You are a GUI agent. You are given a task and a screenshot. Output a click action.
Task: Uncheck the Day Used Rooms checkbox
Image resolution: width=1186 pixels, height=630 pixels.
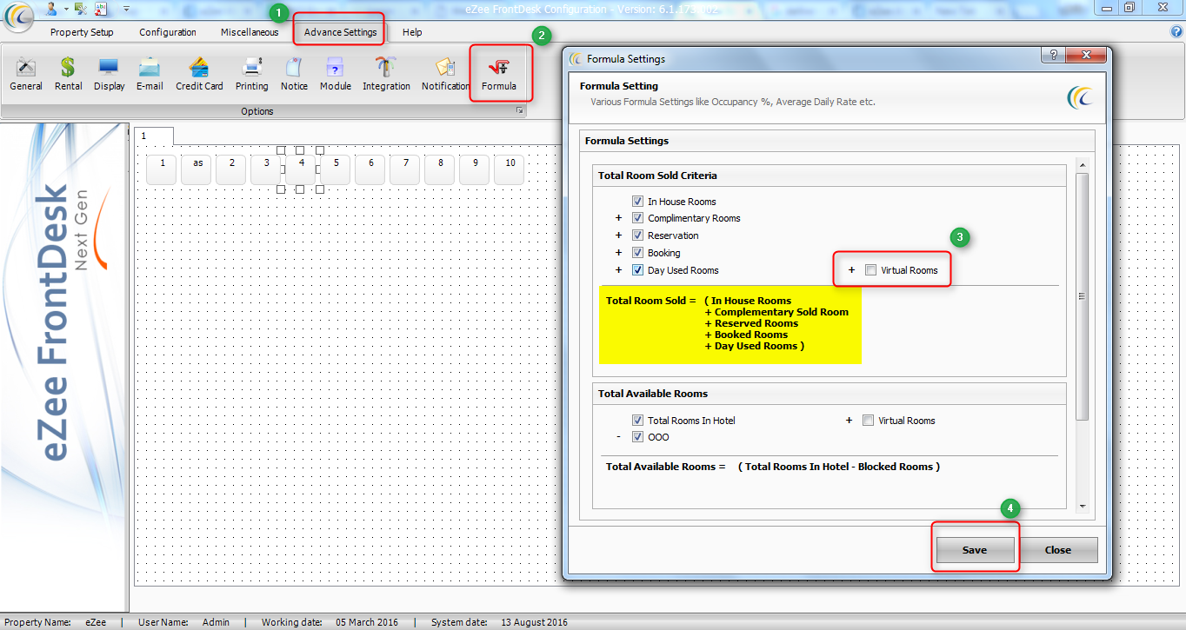click(x=637, y=270)
